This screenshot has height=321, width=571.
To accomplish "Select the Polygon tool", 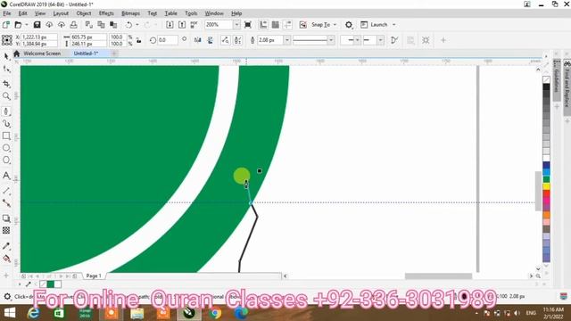I will coord(6,160).
